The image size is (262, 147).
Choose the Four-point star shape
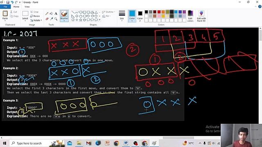pos(77,20)
